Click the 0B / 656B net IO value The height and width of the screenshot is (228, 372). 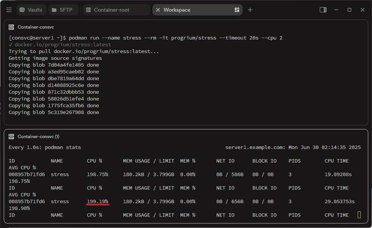230,201
